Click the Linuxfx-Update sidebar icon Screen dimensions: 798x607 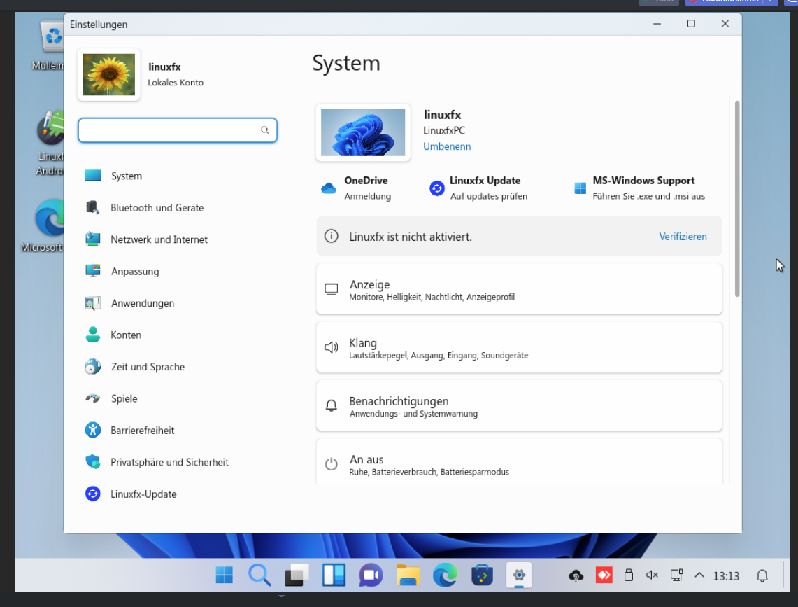point(92,494)
